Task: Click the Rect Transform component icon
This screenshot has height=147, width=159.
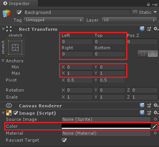Action: [x=9, y=29]
